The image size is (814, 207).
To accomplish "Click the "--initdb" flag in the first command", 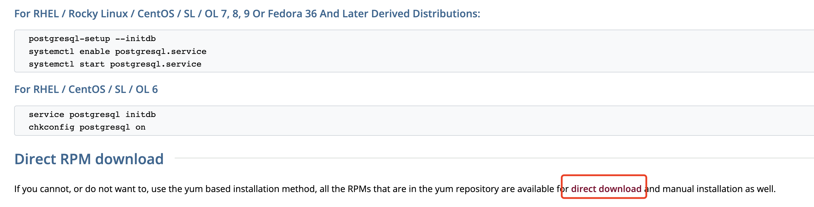I will (135, 39).
